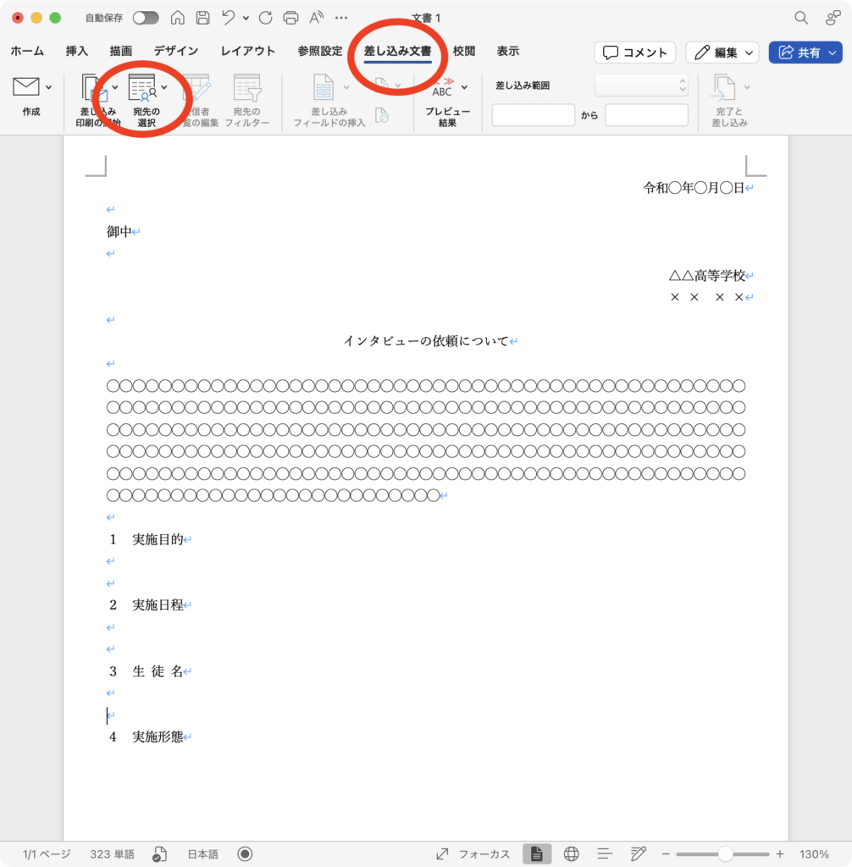852x867 pixels.
Task: Open the accessibility check icon in status bar
Action: tap(159, 853)
